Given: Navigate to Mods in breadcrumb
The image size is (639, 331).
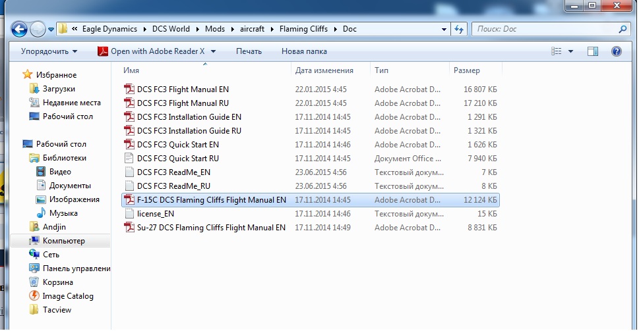Looking at the screenshot, I should coord(215,29).
